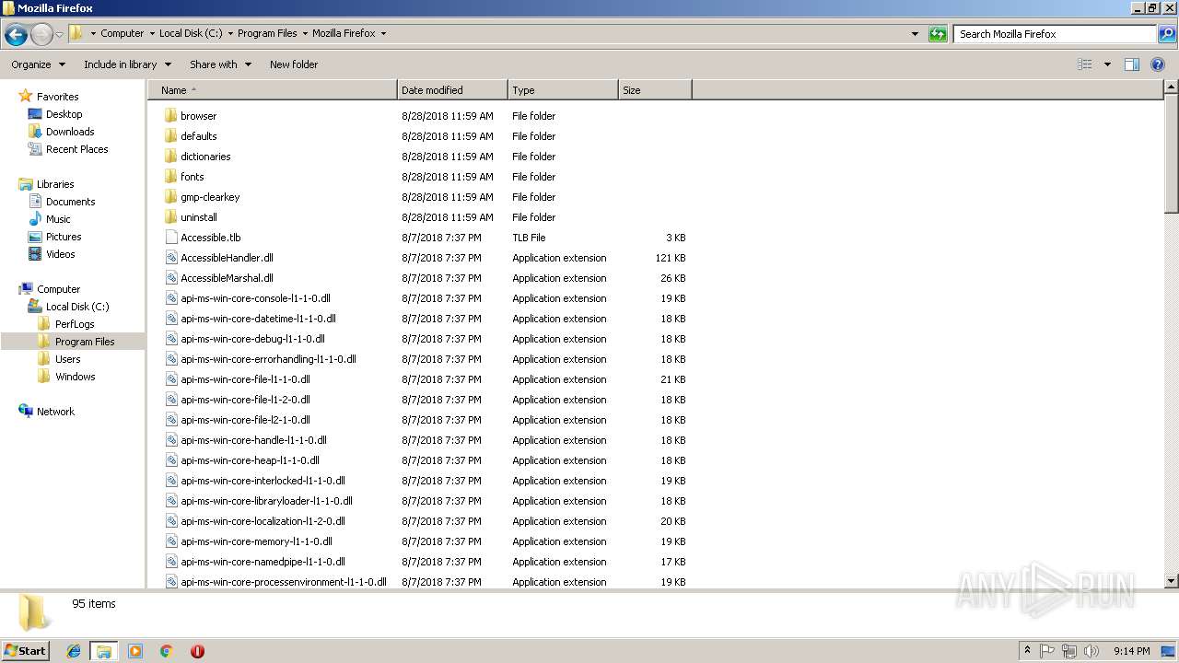The height and width of the screenshot is (663, 1179).
Task: Click the vertical scrollbar up arrow
Action: tap(1172, 87)
